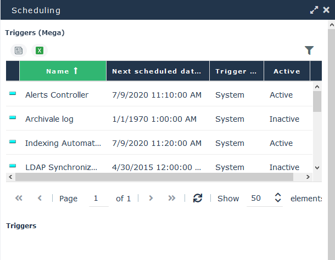Click the report properties icon
Screen dimensions: 335x260
19,50
